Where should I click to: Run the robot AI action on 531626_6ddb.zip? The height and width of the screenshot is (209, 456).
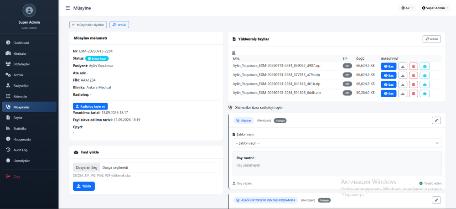pos(425,94)
